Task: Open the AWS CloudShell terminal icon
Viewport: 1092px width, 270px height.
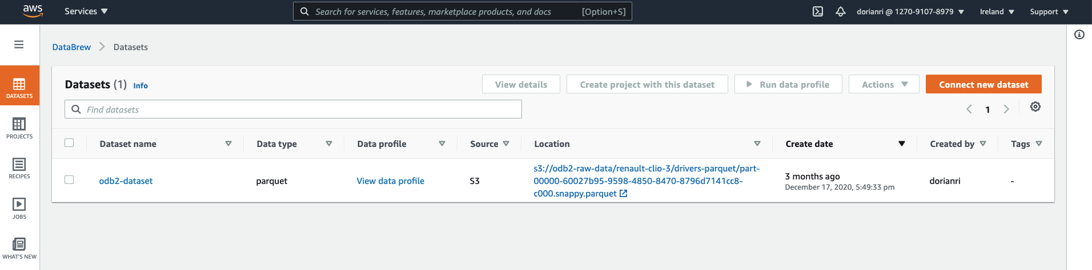Action: 818,11
